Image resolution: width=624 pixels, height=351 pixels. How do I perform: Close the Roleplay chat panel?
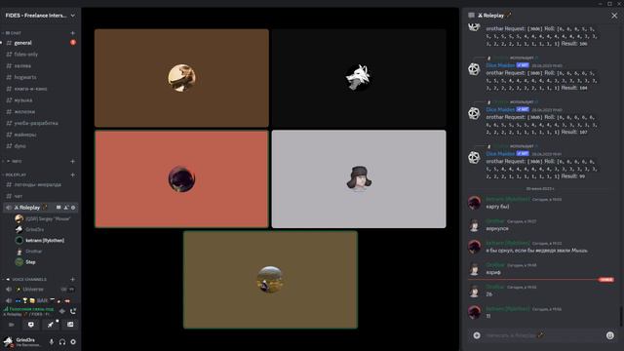(614, 16)
